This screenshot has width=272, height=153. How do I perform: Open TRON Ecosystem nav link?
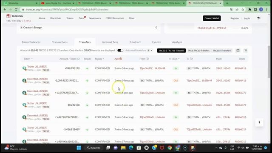(x=115, y=18)
